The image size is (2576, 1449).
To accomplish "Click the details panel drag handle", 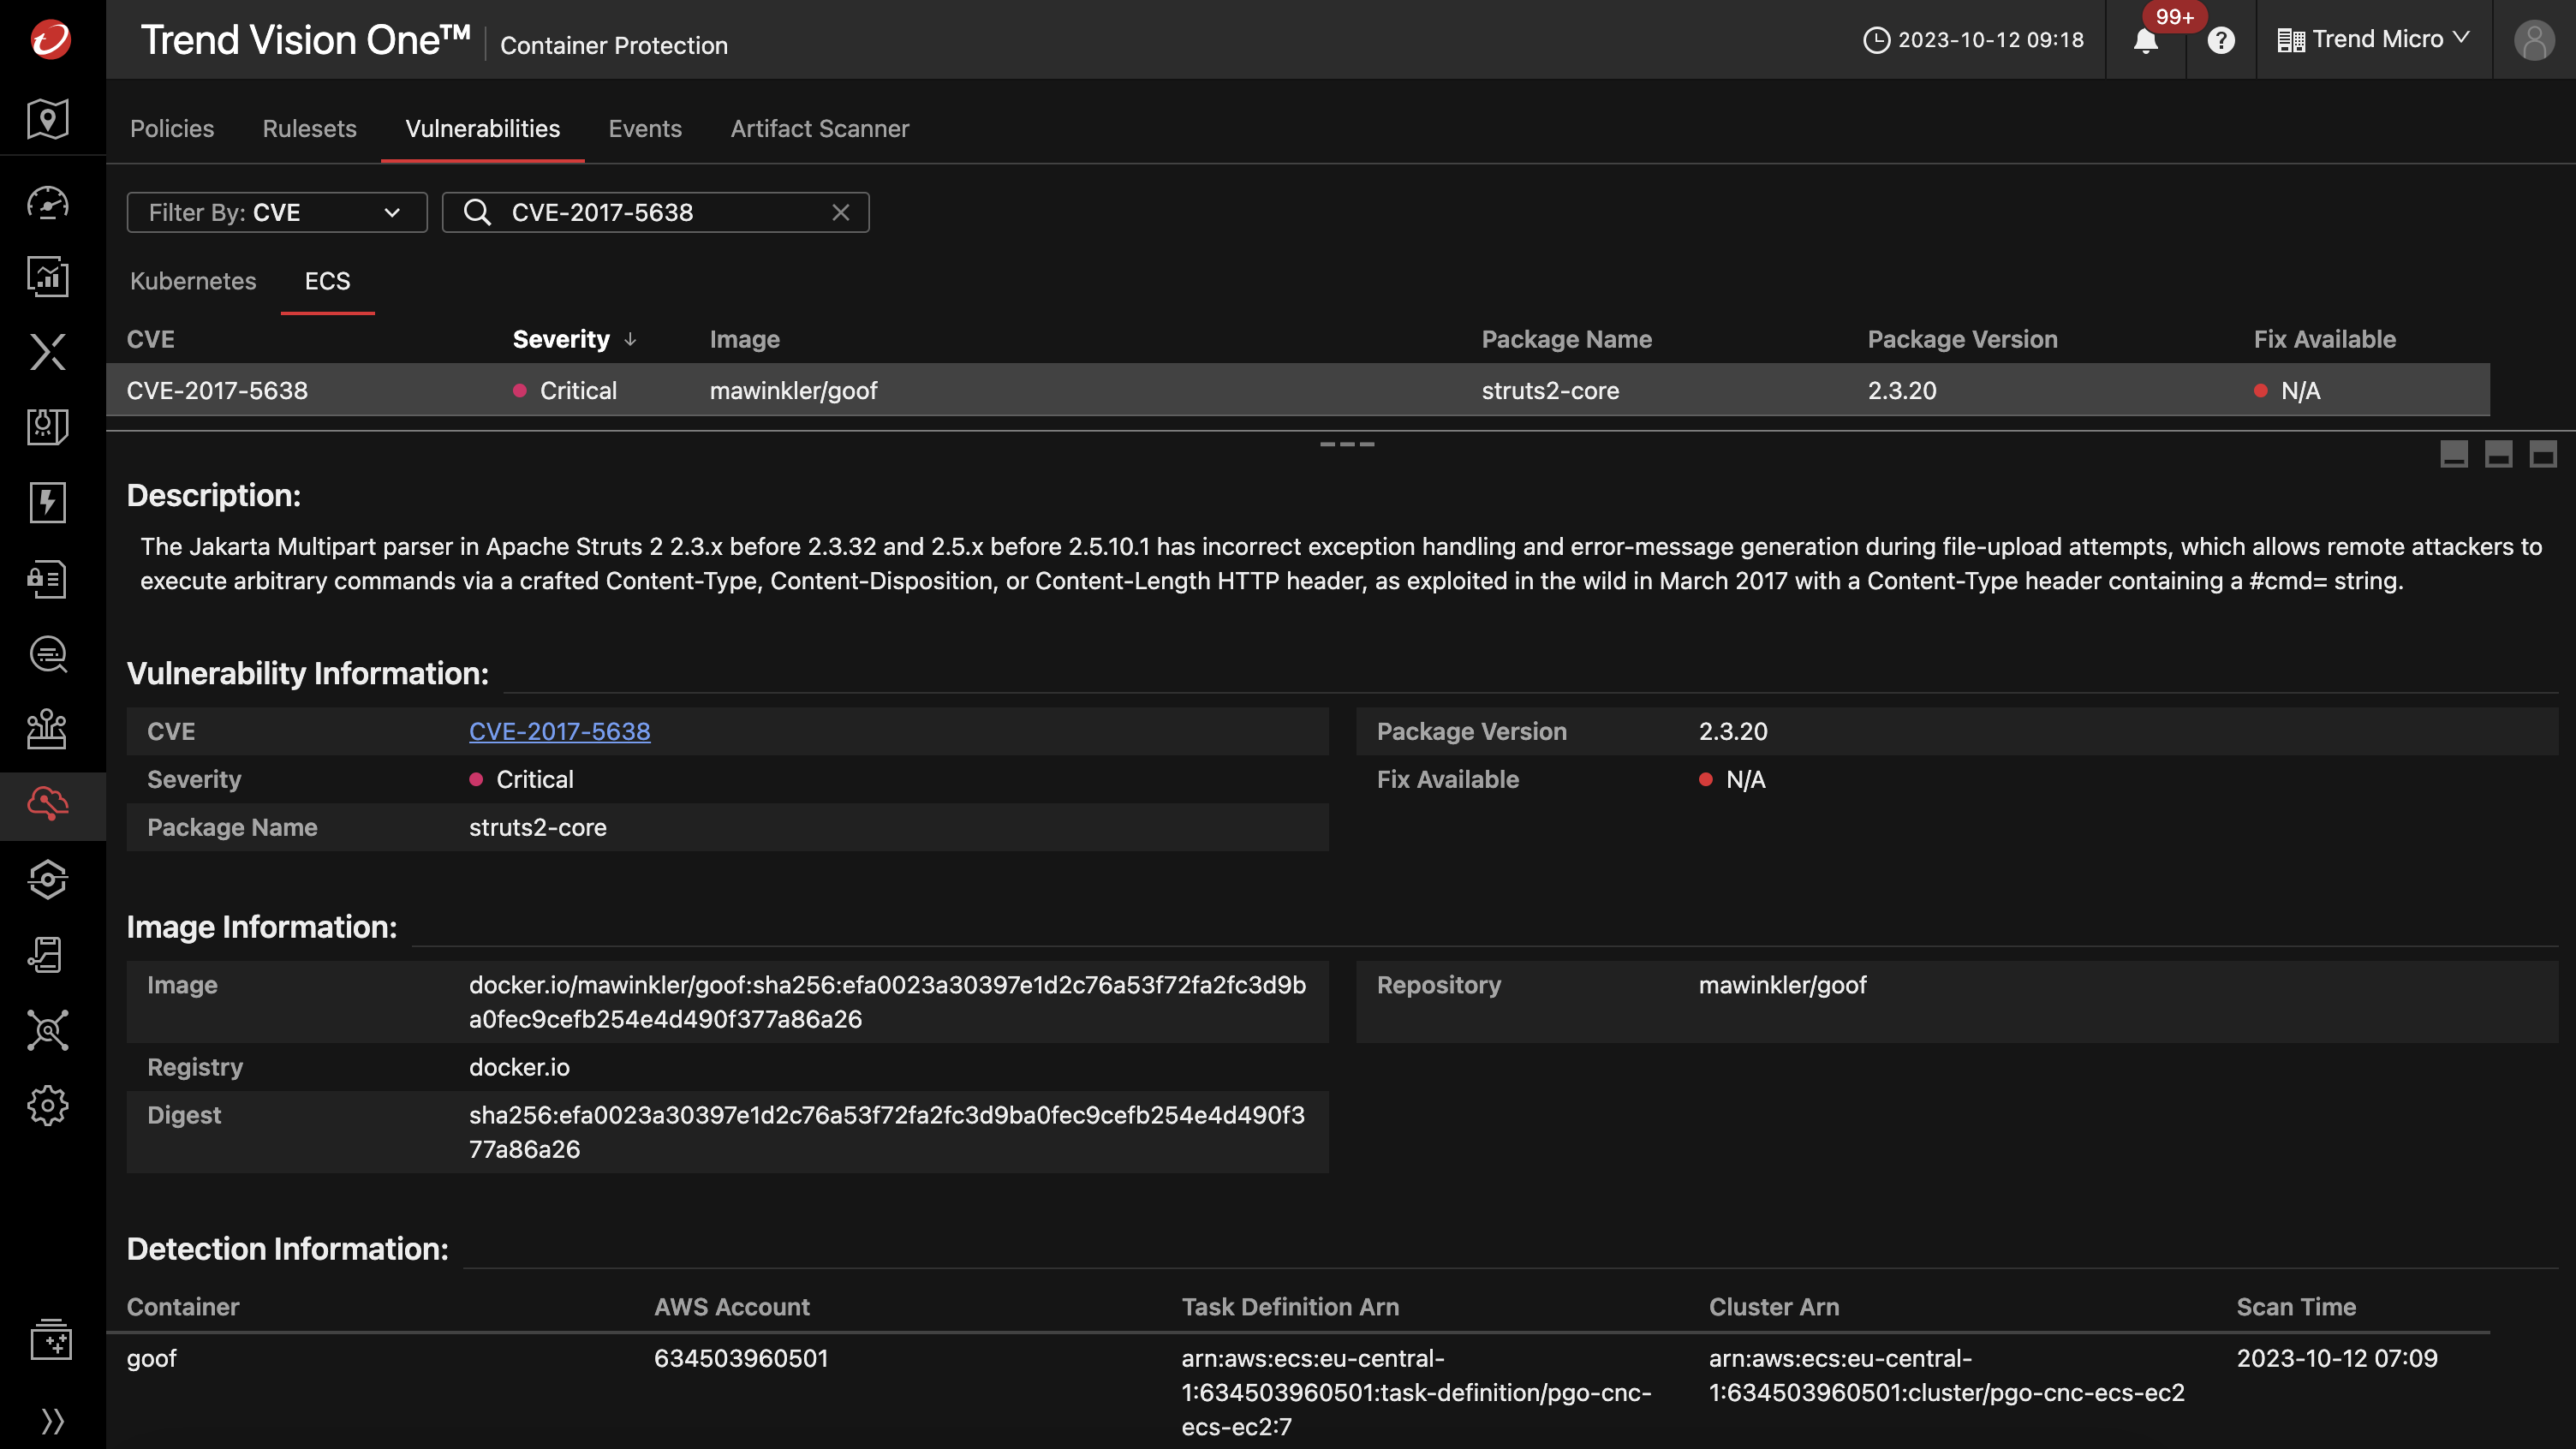I will click(1347, 444).
